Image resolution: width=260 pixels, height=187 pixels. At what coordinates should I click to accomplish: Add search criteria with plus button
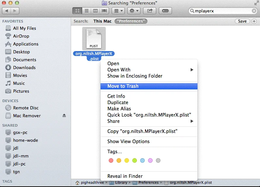point(254,21)
